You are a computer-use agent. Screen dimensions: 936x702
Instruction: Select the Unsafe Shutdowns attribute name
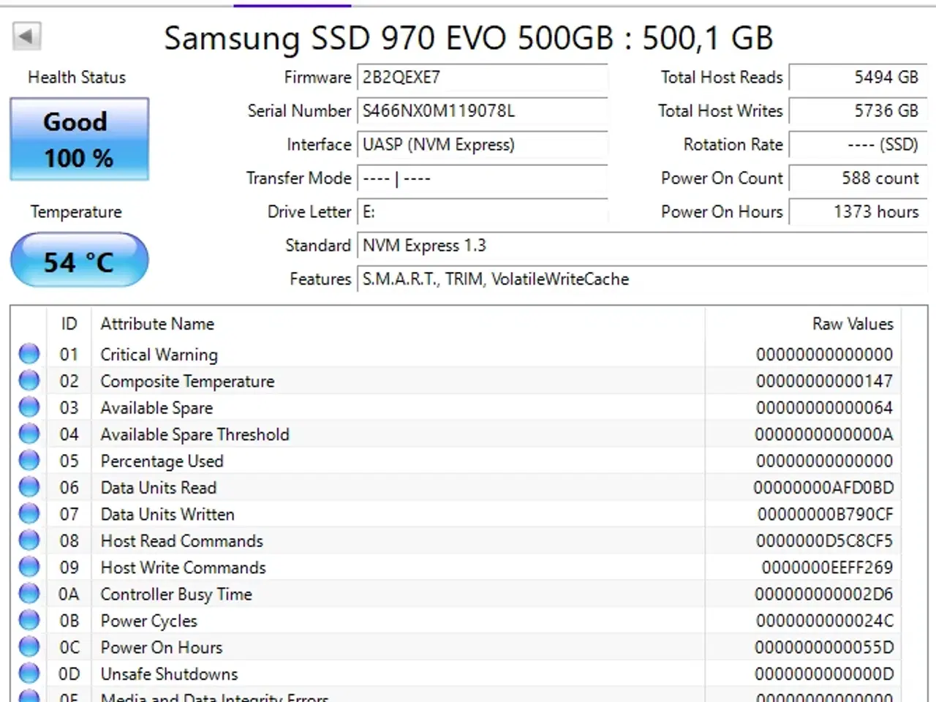click(x=169, y=674)
